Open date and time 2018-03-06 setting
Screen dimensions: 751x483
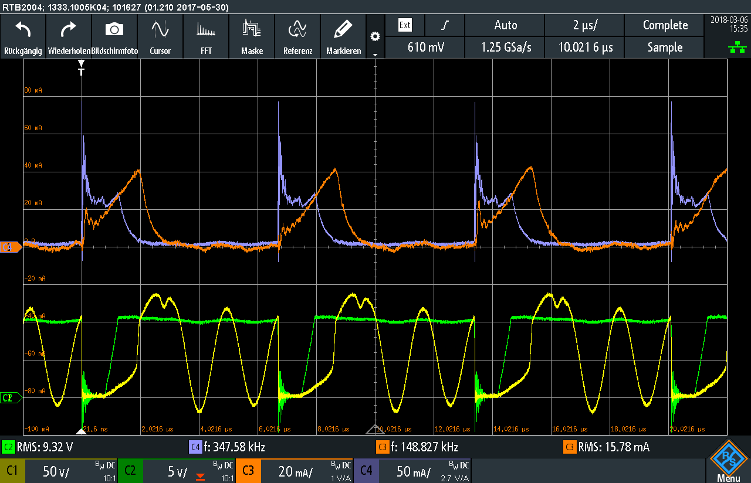[x=729, y=23]
